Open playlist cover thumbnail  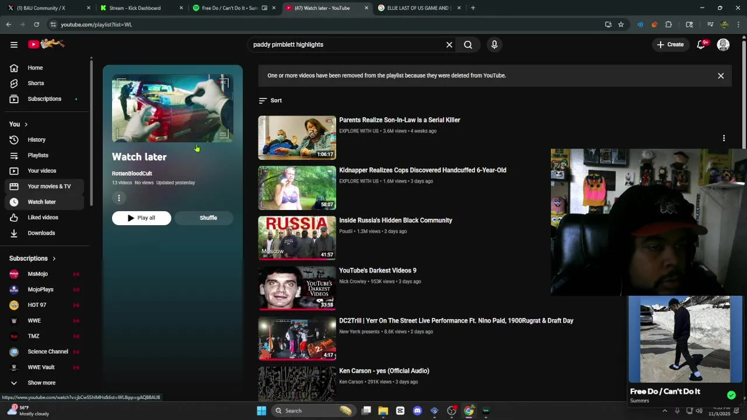[x=173, y=108]
